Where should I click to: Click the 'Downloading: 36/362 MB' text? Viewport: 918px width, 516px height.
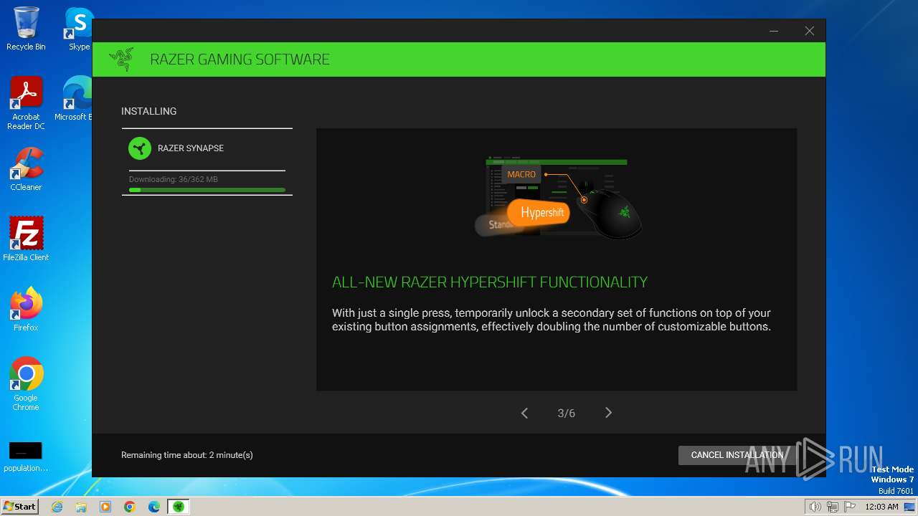pos(174,179)
